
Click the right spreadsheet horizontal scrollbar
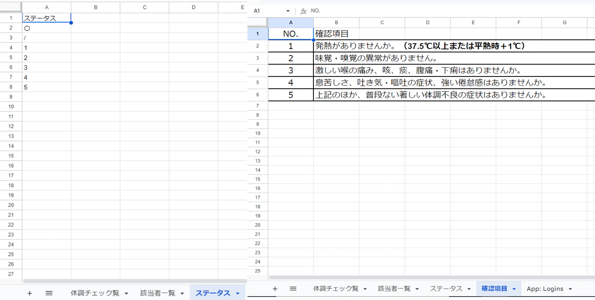click(431, 277)
